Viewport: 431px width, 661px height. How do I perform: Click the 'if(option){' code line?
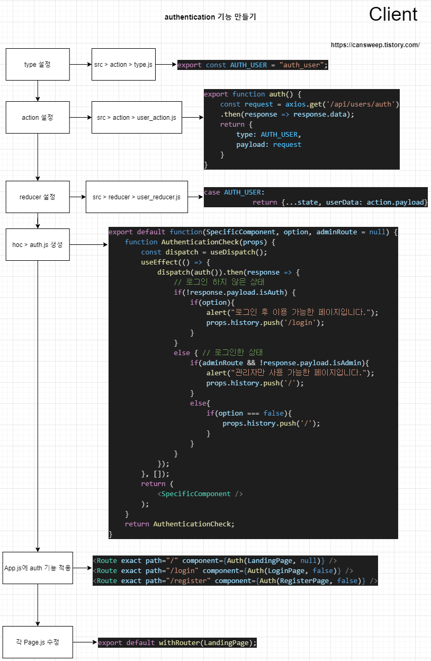point(212,303)
